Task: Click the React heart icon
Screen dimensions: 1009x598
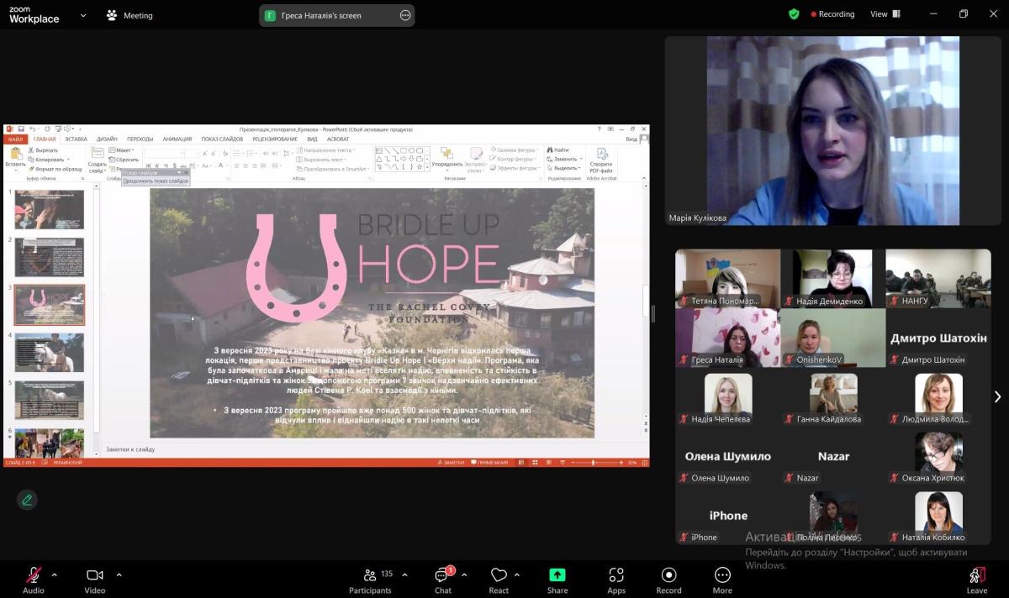Action: click(499, 580)
